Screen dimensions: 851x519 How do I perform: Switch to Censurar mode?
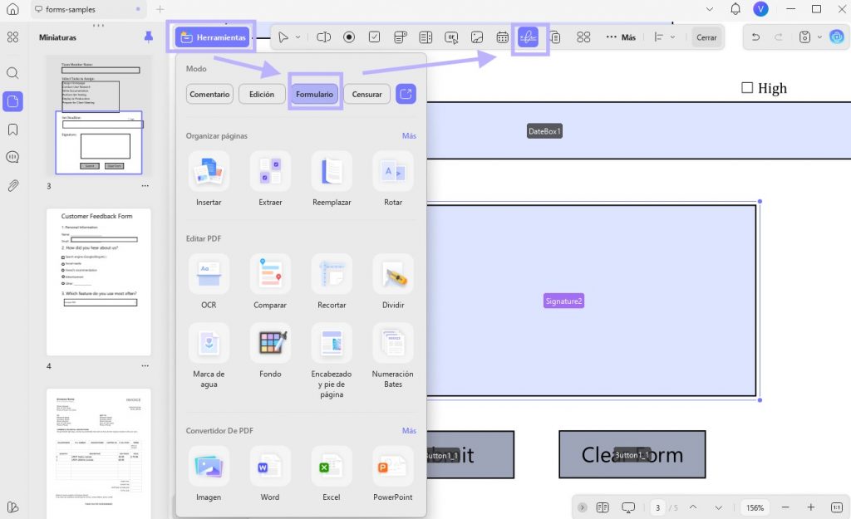pos(366,94)
